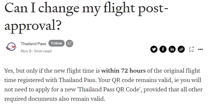Click 'time registered with Thailand Pass' text
210x111 pixels.
50,80
